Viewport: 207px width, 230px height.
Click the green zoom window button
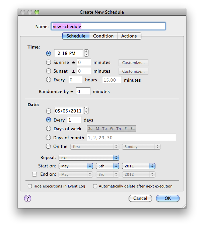click(37, 12)
